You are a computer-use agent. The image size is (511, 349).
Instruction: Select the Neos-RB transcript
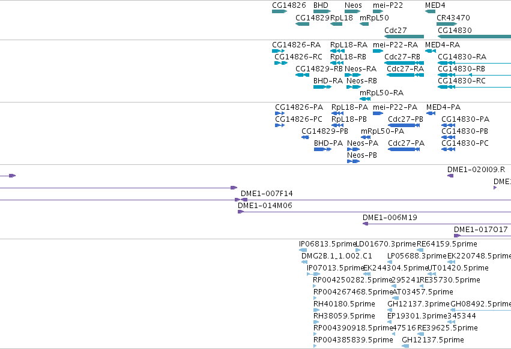353,87
